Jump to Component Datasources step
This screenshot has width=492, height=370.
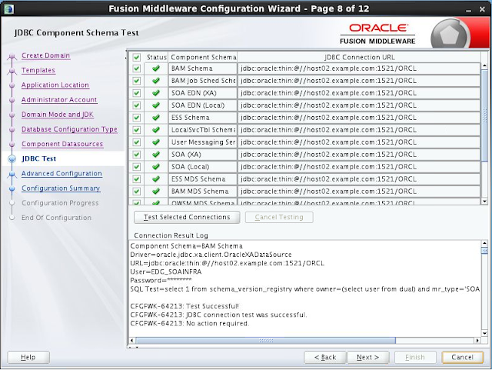click(62, 144)
